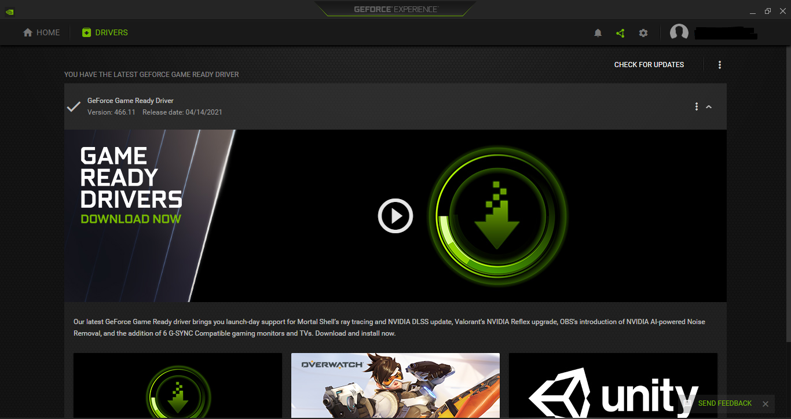Open the notifications bell
Image resolution: width=791 pixels, height=419 pixels.
pyautogui.click(x=598, y=33)
